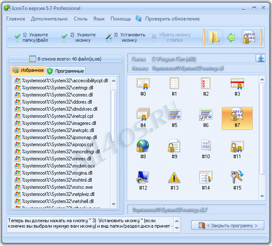The height and width of the screenshot is (246, 272).
Task: Open the Главное menu
Action: (x=16, y=19)
